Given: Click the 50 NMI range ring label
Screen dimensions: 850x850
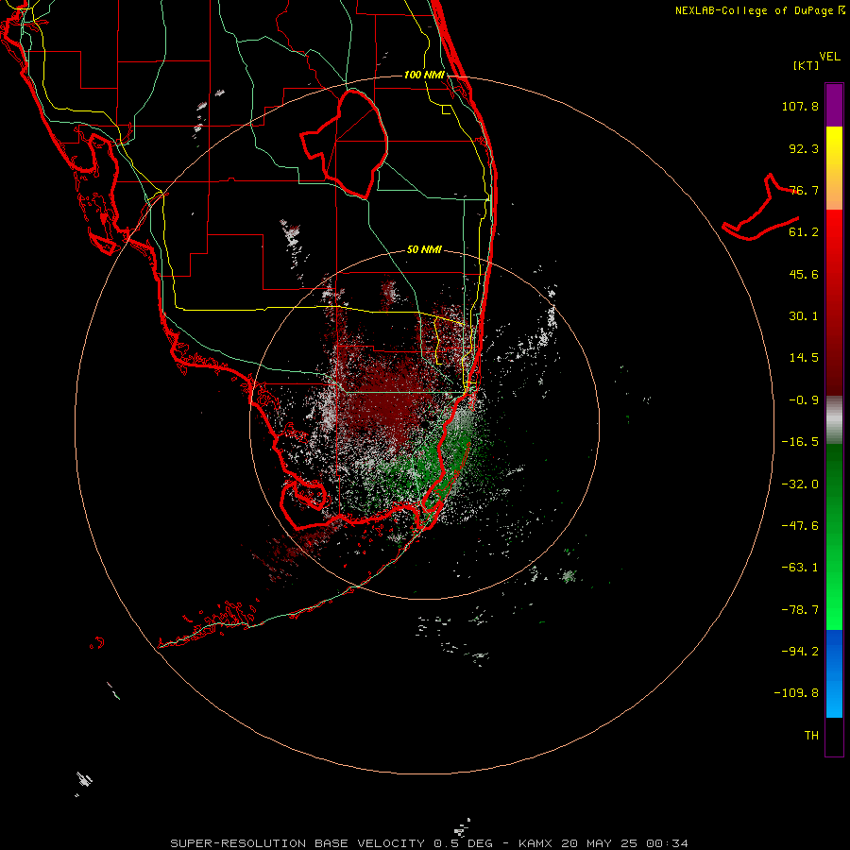Looking at the screenshot, I should click(424, 249).
